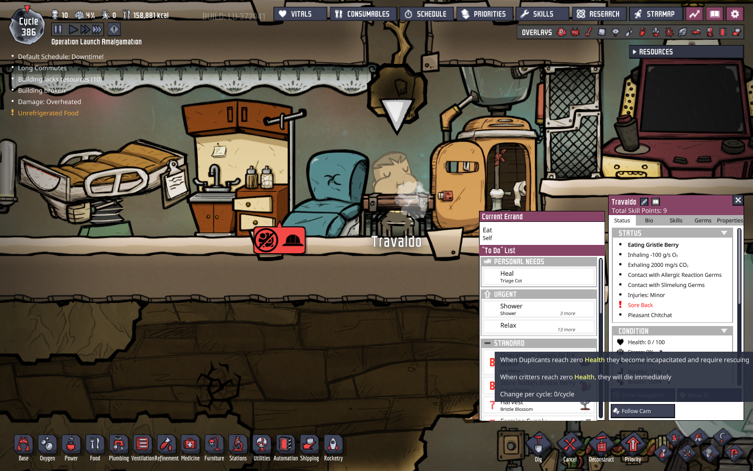Toggle the Automation overlay
The height and width of the screenshot is (471, 753).
[723, 32]
